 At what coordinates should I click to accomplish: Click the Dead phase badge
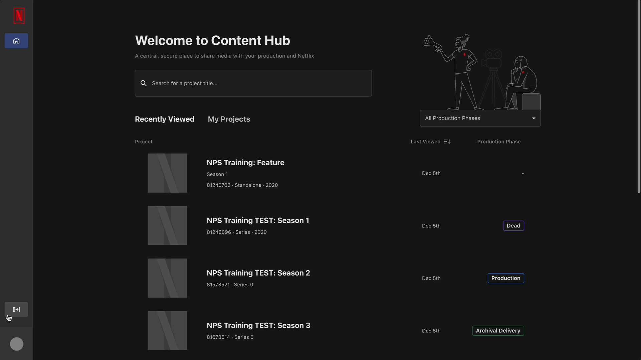[513, 226]
